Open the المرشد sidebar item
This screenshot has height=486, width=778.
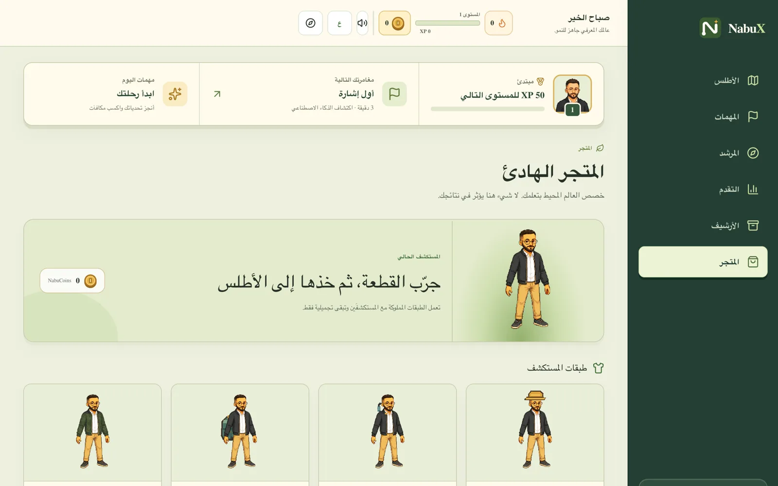click(703, 153)
